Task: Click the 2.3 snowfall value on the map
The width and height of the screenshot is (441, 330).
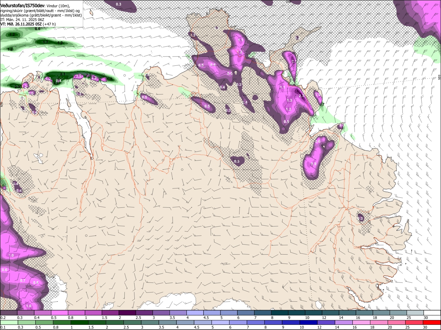Action: click(301, 96)
